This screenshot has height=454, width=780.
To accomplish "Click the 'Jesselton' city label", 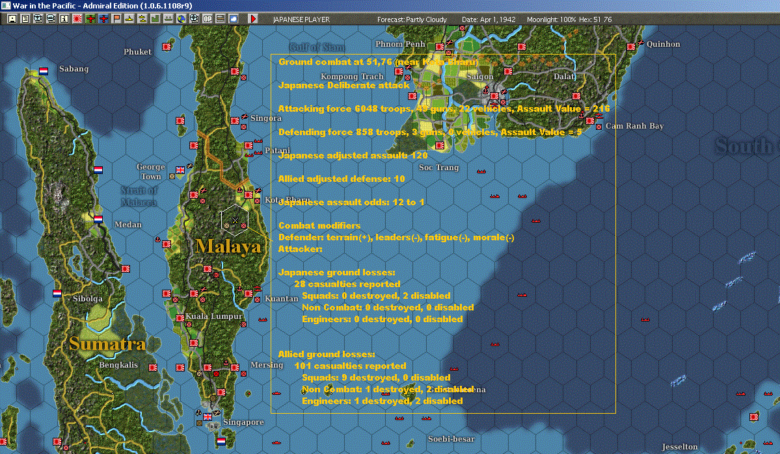I will pos(680,447).
